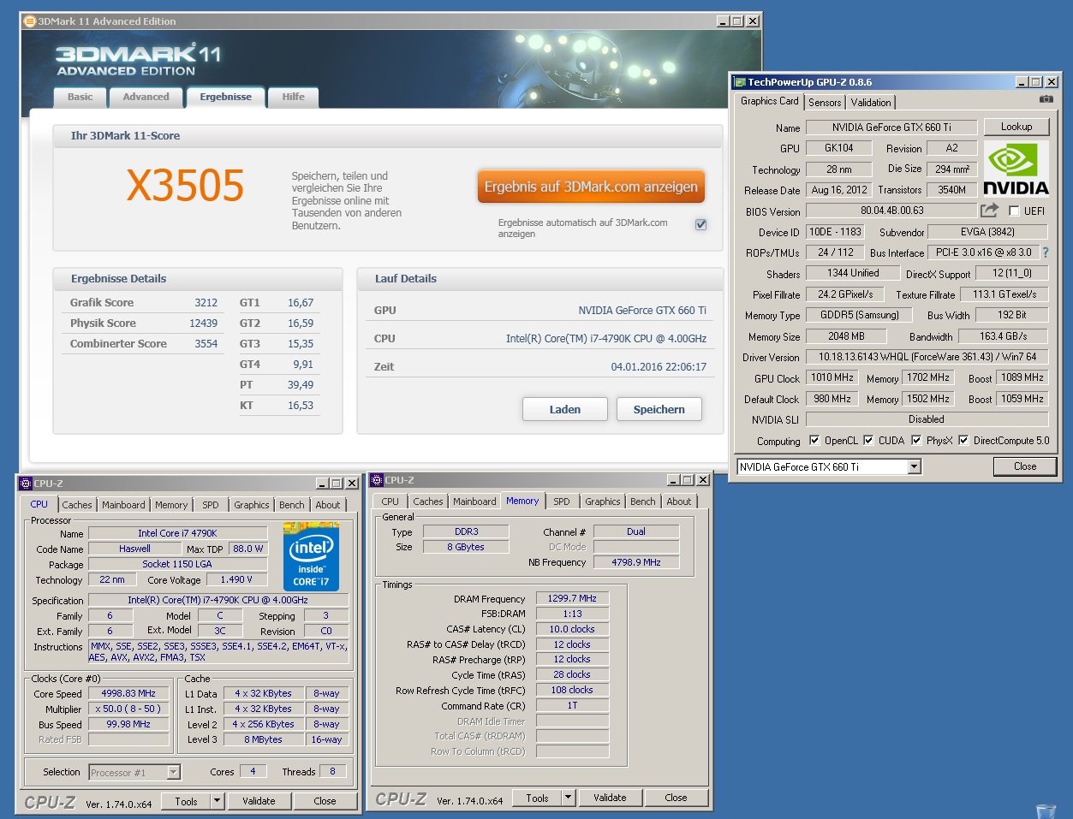Click the right CPU-Z window title icon
1073x819 pixels.
[377, 480]
